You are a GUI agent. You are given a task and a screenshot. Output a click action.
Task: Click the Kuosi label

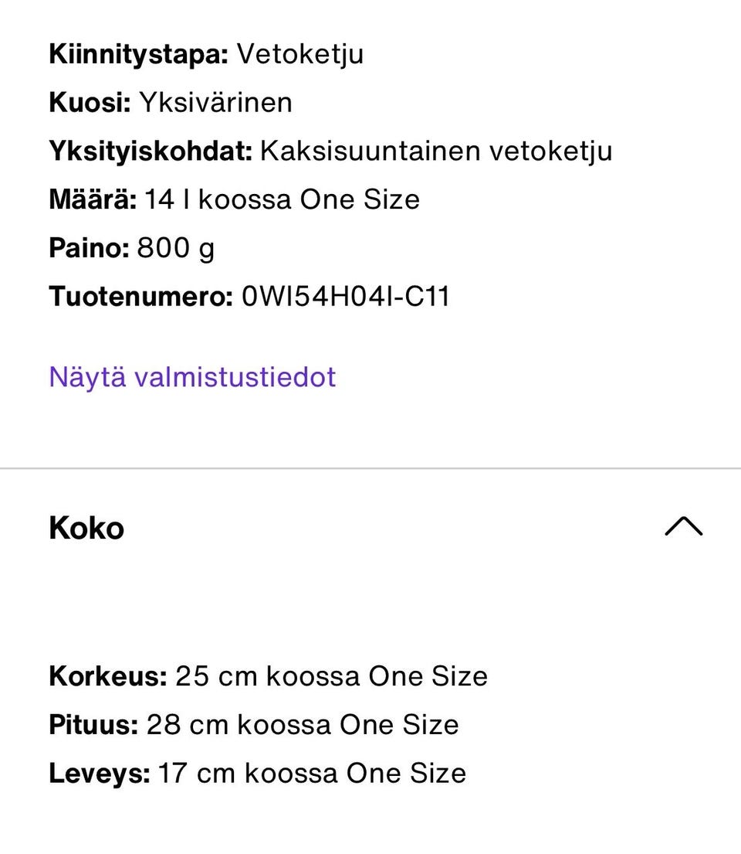tap(90, 103)
